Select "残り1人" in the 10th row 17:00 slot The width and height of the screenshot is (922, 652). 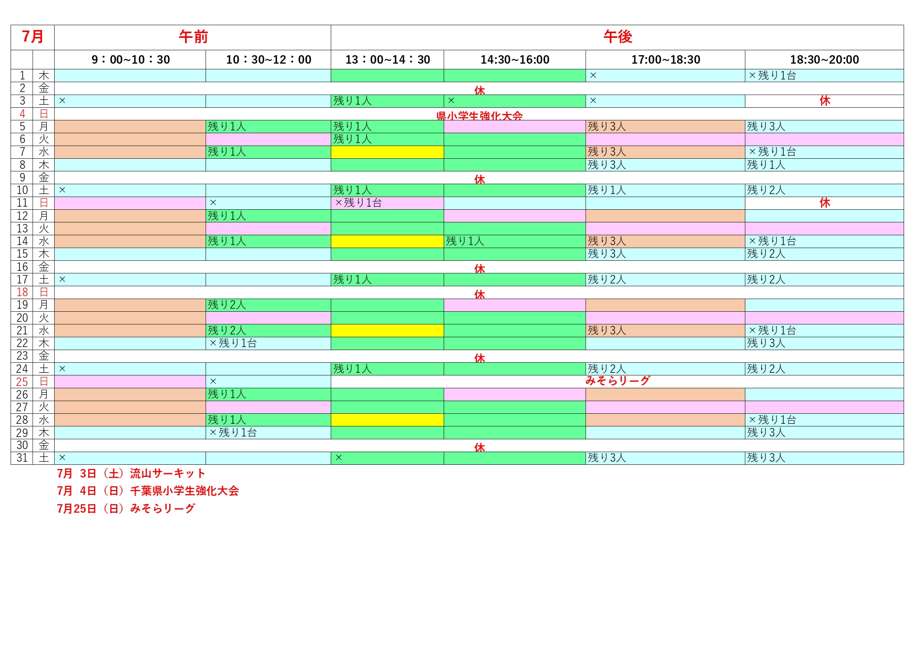[607, 190]
